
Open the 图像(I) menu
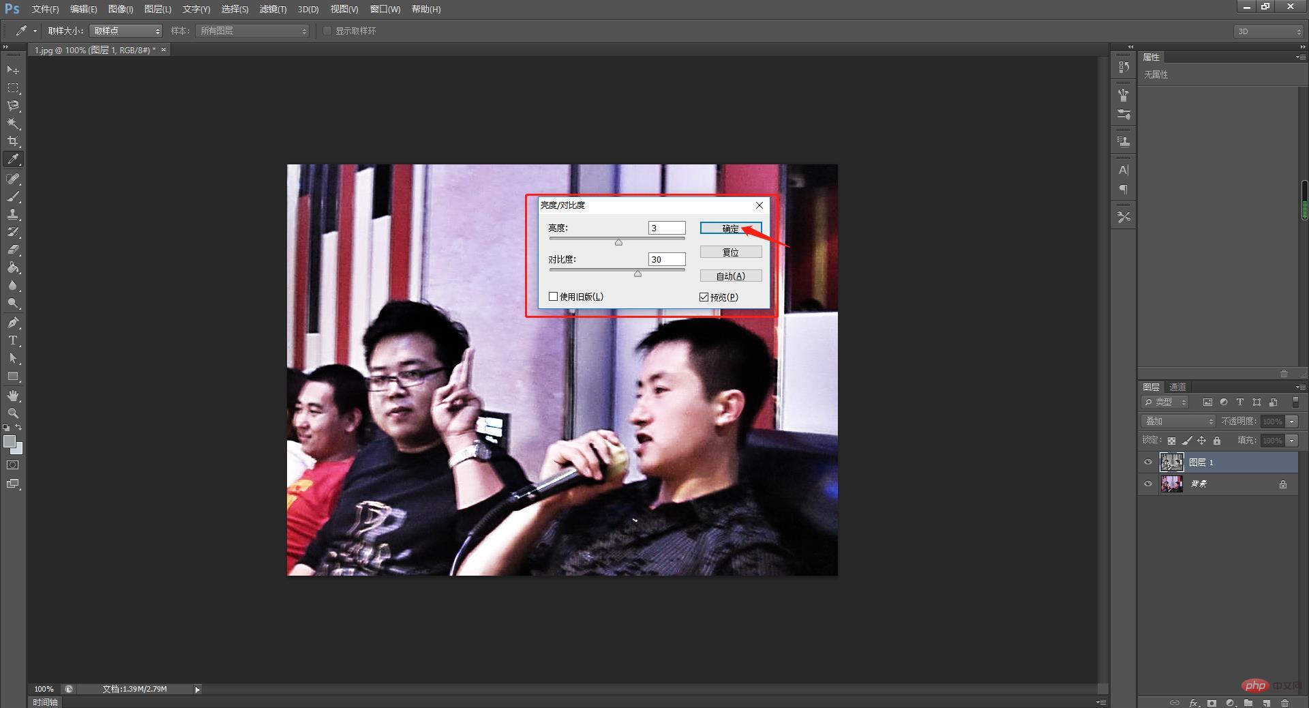[121, 9]
